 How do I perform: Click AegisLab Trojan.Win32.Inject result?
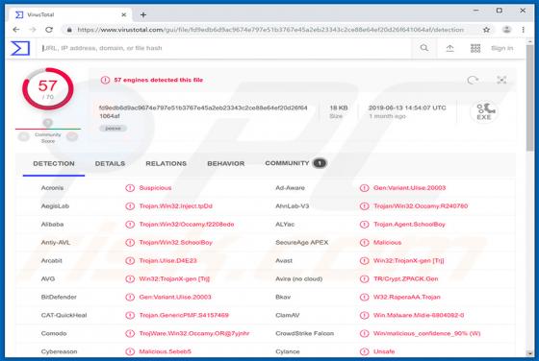pos(175,206)
